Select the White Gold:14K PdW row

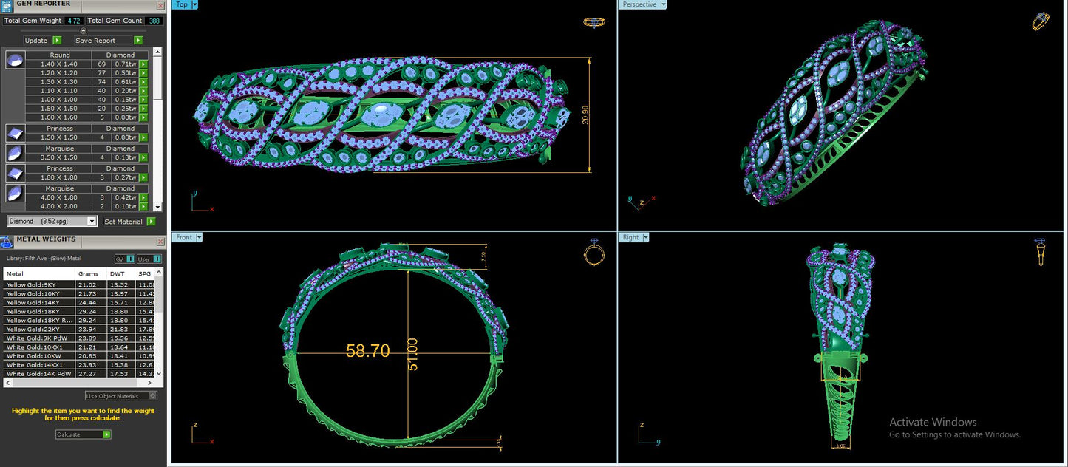(x=80, y=374)
